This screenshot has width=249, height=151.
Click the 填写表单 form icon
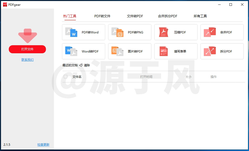point(164,51)
